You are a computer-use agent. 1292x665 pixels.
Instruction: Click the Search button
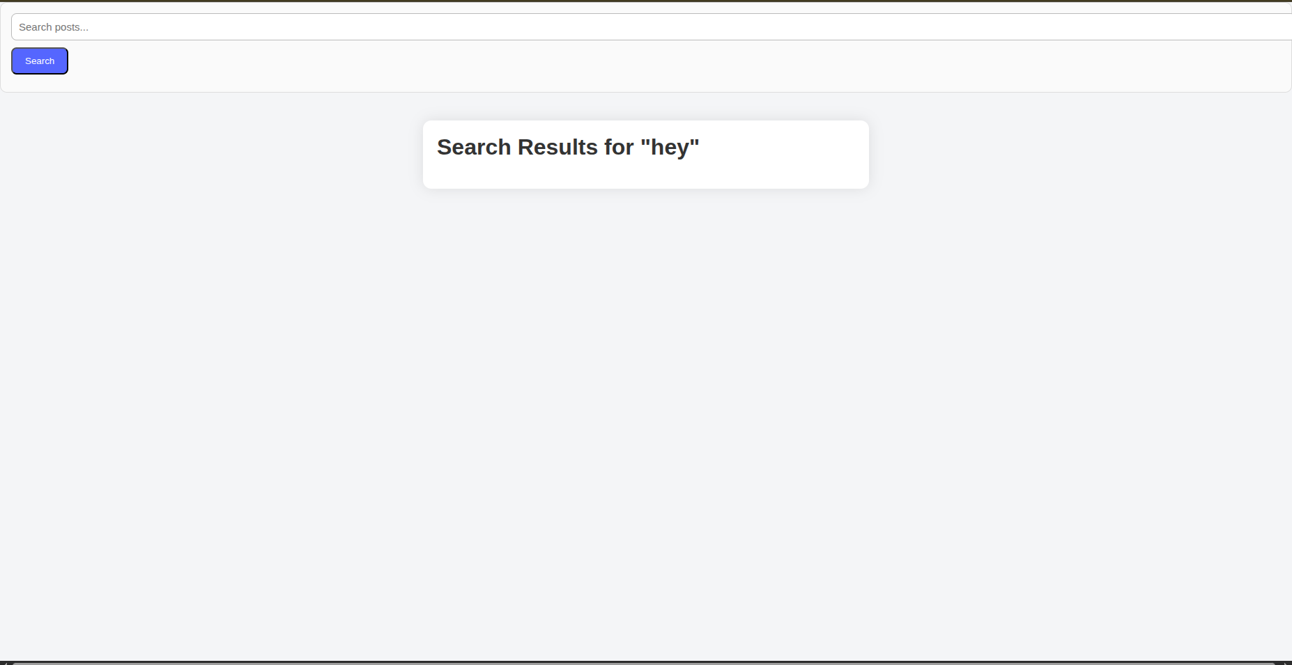(40, 61)
